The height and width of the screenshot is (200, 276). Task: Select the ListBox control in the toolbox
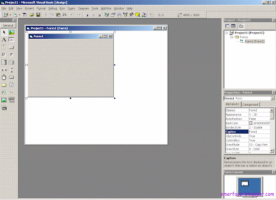click(12, 62)
